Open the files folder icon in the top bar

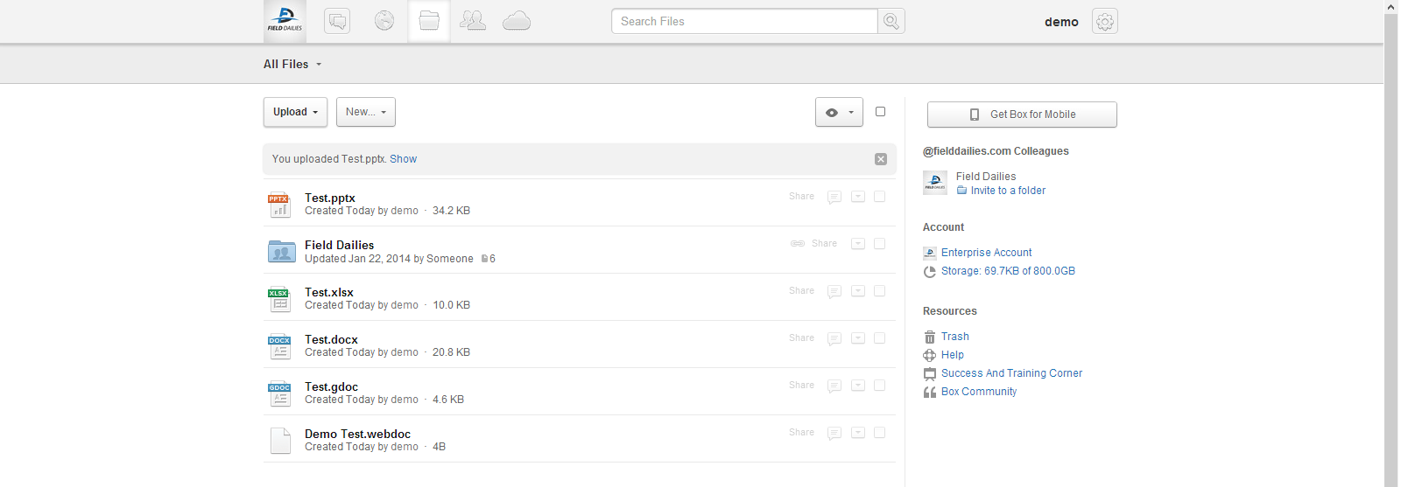pos(429,21)
